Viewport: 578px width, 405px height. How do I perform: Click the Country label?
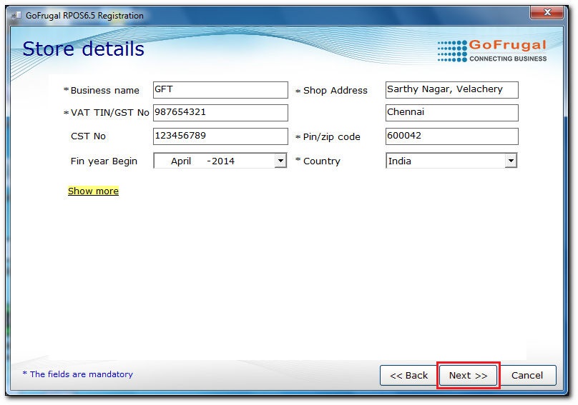tap(321, 161)
